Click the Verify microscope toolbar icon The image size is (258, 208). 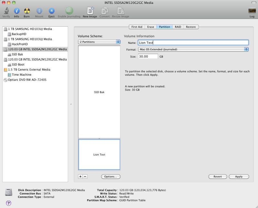6,11
